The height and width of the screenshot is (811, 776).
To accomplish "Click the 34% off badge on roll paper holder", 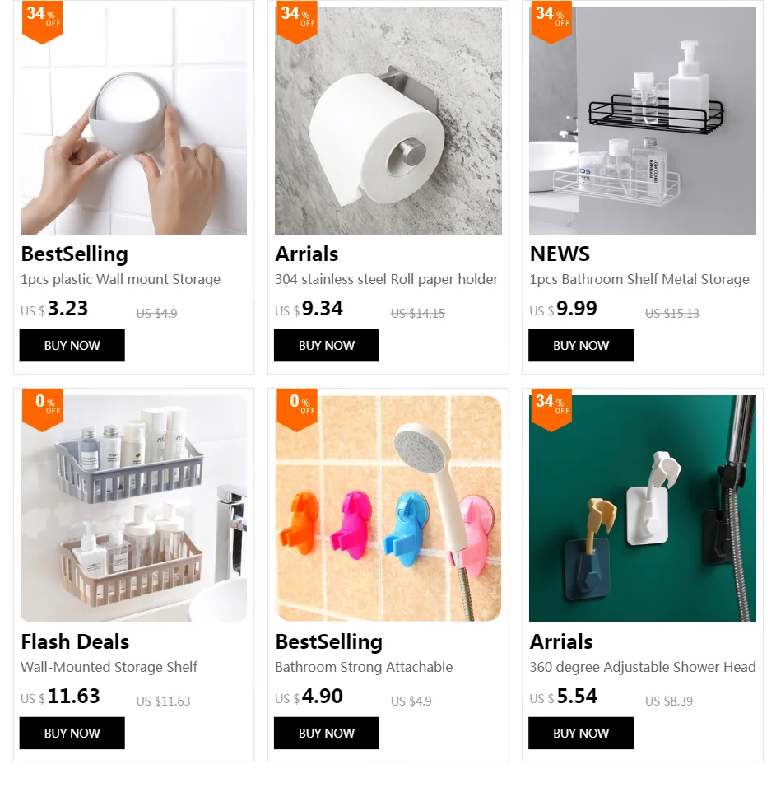I will click(x=297, y=21).
